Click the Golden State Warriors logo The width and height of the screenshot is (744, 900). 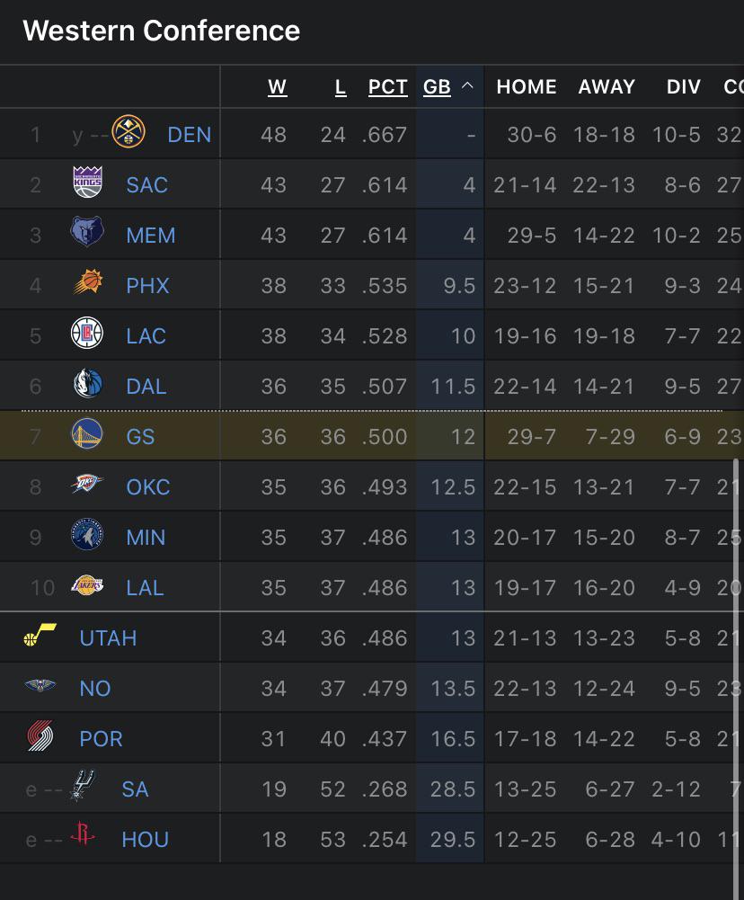87,435
